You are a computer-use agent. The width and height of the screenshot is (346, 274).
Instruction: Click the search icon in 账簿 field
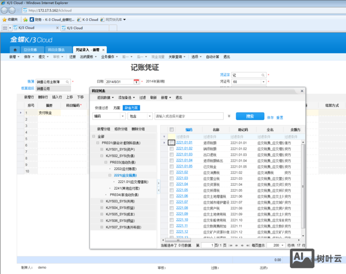point(67,82)
